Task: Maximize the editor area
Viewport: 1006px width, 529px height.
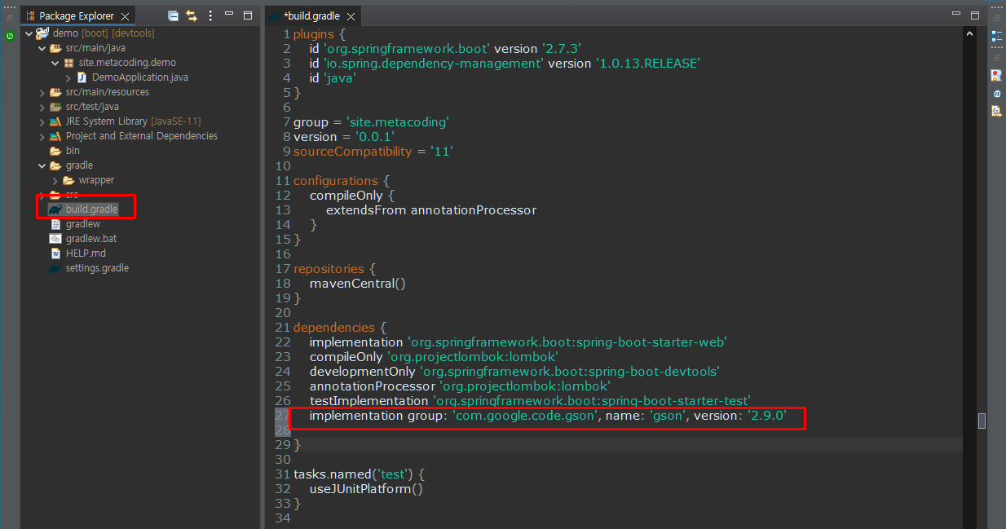Action: tap(974, 15)
